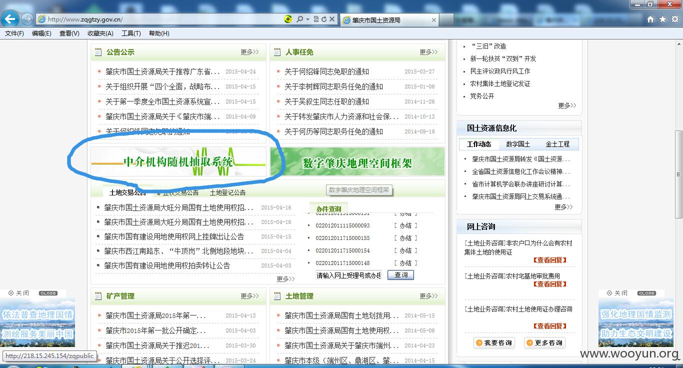Open the 强化地理国情监测 floating ad image
This screenshot has width=683, height=368.
coord(636,322)
